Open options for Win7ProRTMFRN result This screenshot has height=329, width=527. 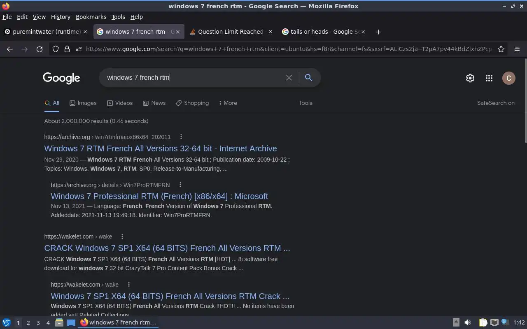coord(180,185)
